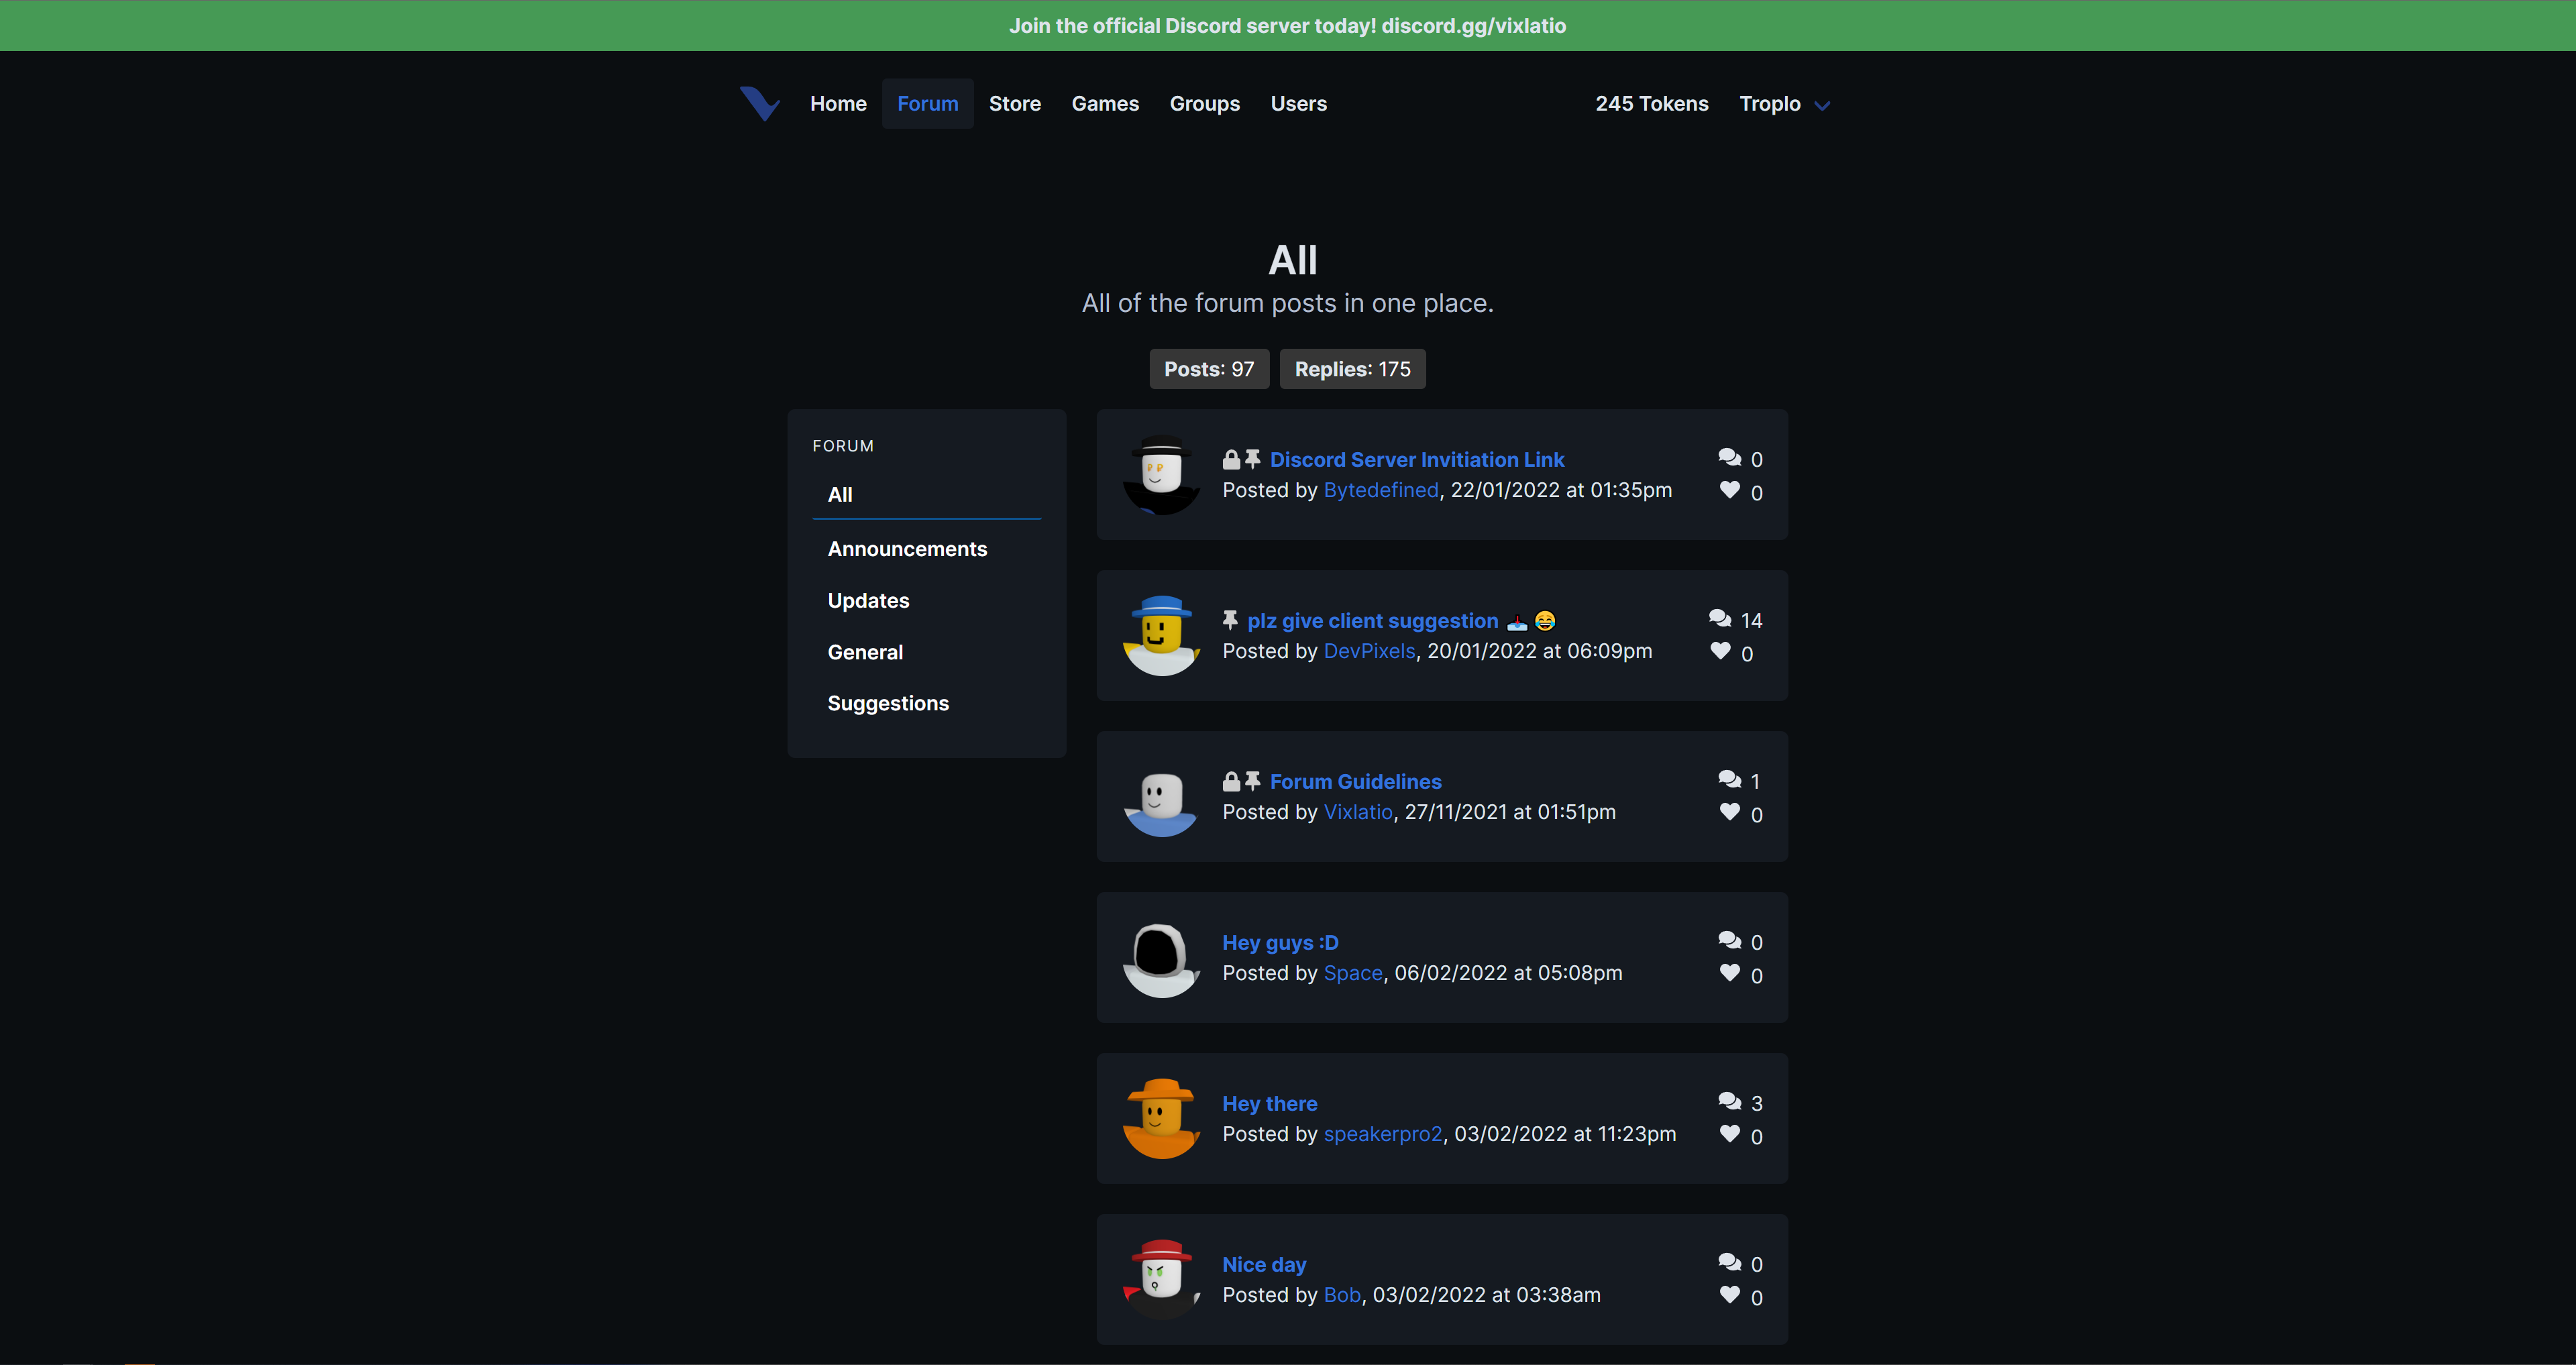Click the replies bubble icon on Forum Guidelines
This screenshot has width=2576, height=1365.
point(1729,779)
